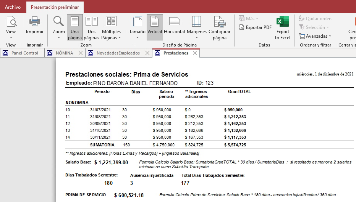Image resolution: width=356 pixels, height=202 pixels.
Task: Close the NovedadesEmpleados tab
Action: point(147,53)
